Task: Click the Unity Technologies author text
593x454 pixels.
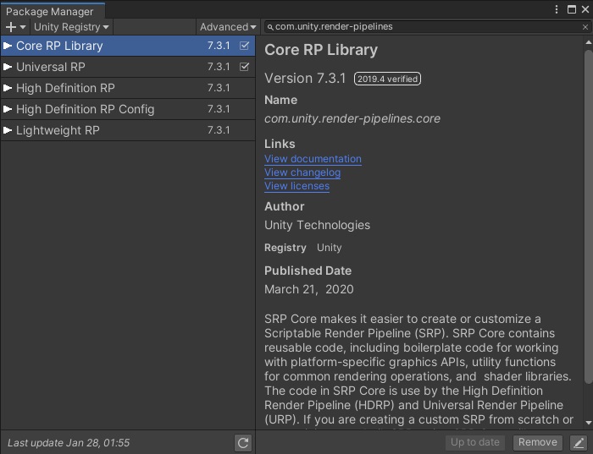Action: tap(317, 225)
